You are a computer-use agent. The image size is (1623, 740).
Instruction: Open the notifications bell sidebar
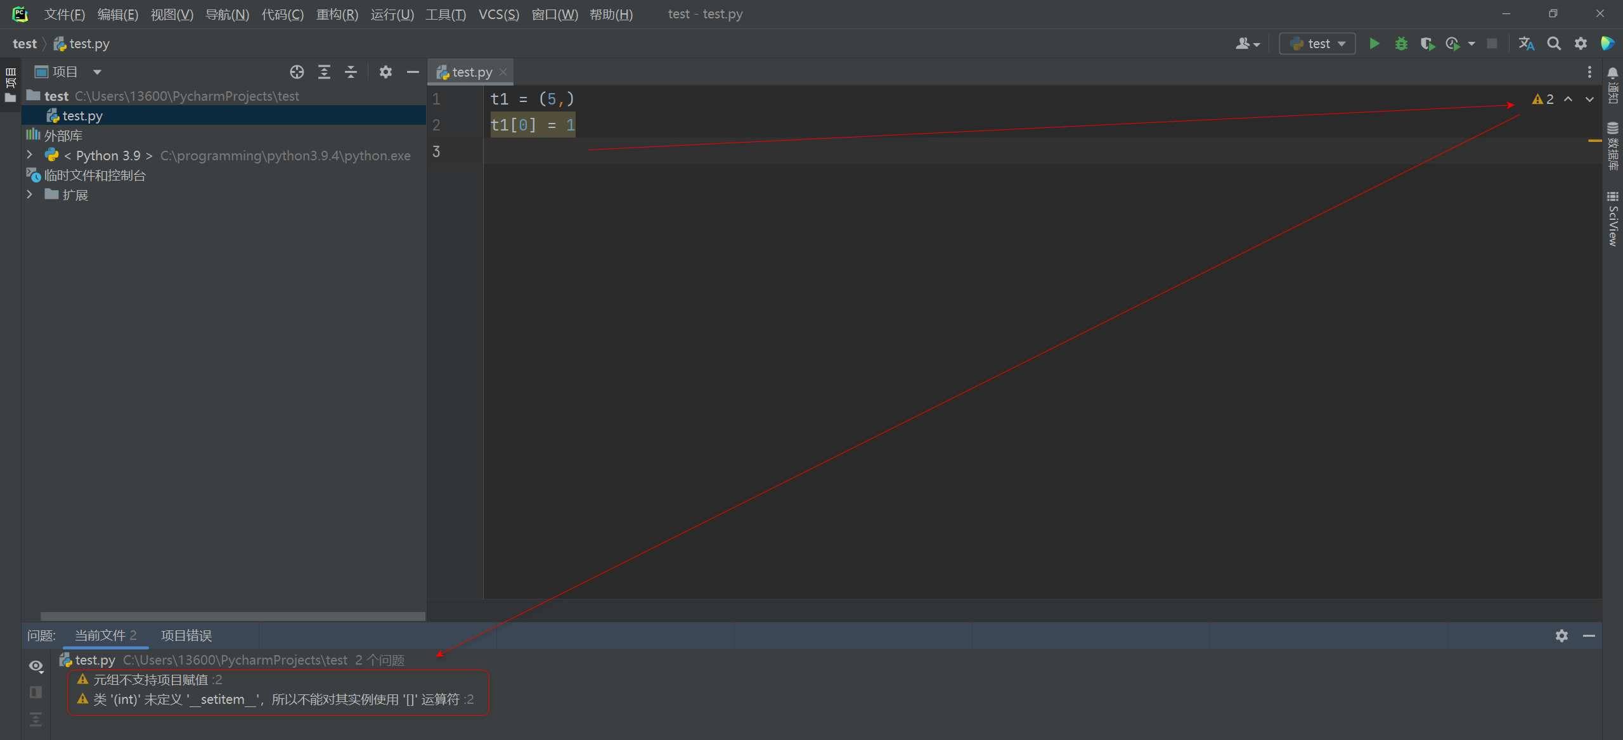(1613, 85)
